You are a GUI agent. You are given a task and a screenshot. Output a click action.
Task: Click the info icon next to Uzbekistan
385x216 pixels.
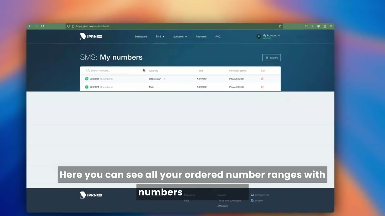[x=165, y=79]
